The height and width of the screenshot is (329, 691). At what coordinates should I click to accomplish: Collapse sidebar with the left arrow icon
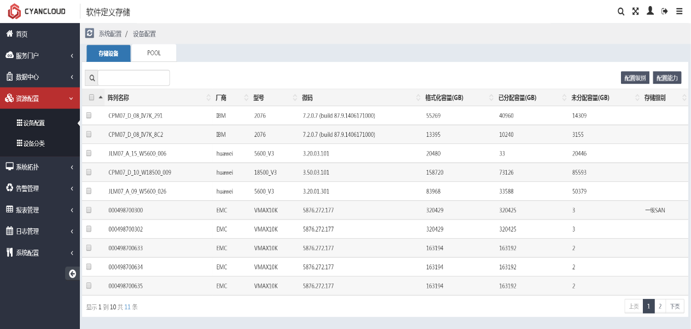(x=72, y=274)
